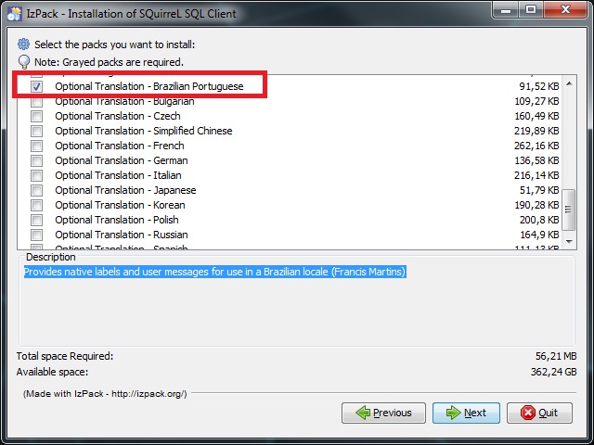The width and height of the screenshot is (594, 445).
Task: Click the 91,52 KB size value
Action: point(539,86)
